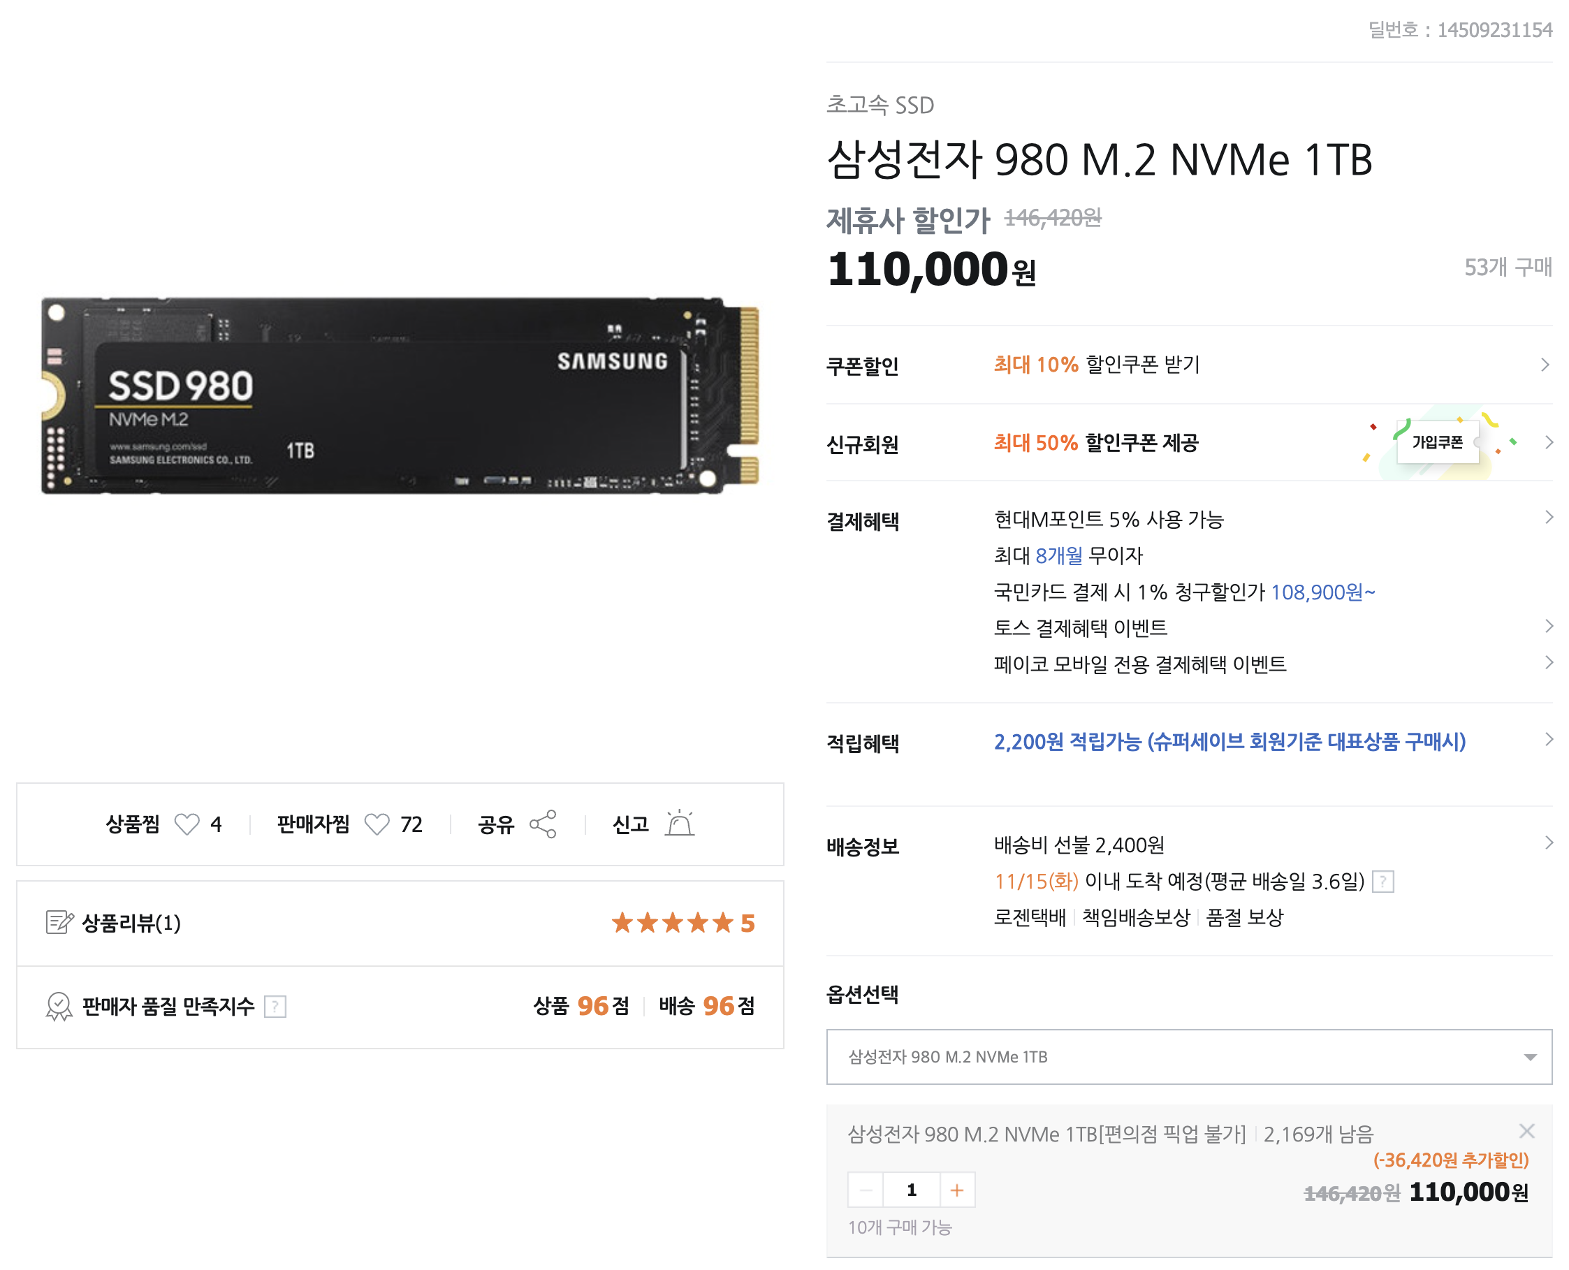
Task: Click the quantity input field
Action: [x=912, y=1191]
